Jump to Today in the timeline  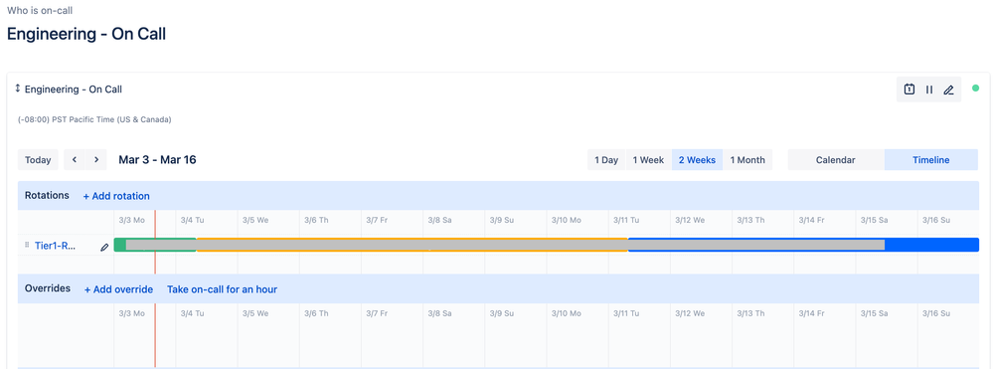point(38,160)
